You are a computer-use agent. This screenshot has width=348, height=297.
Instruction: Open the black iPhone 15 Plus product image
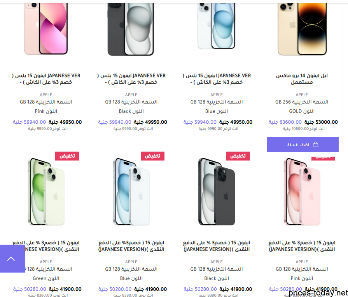click(x=131, y=29)
